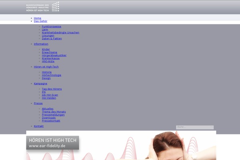Open the Home link
The height and width of the screenshot is (160, 240).
(x=38, y=18)
